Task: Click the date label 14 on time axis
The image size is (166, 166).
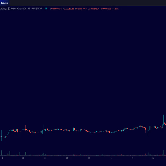Action: click(111, 158)
